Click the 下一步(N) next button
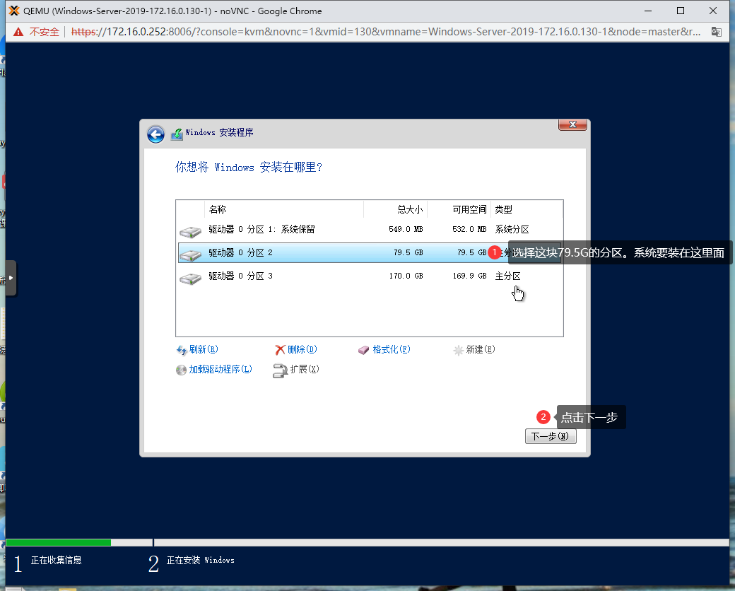 pyautogui.click(x=551, y=436)
